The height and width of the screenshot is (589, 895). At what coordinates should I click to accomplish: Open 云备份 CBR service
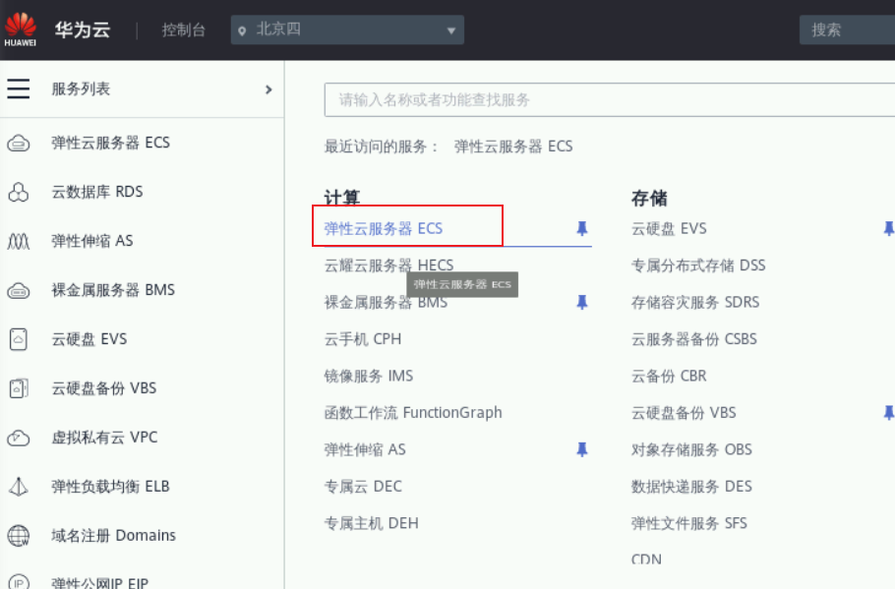click(x=669, y=377)
